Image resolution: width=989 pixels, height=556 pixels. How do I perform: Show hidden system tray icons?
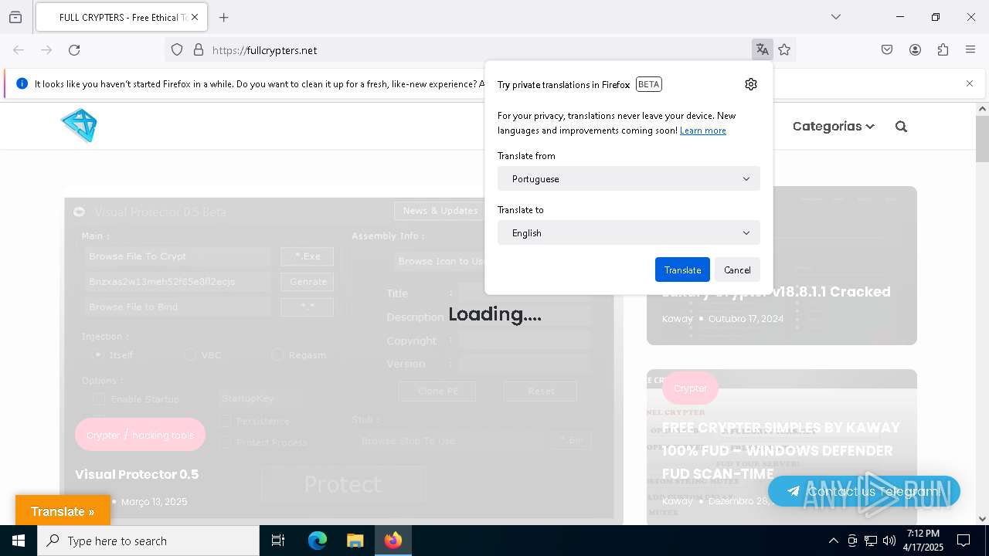(833, 541)
